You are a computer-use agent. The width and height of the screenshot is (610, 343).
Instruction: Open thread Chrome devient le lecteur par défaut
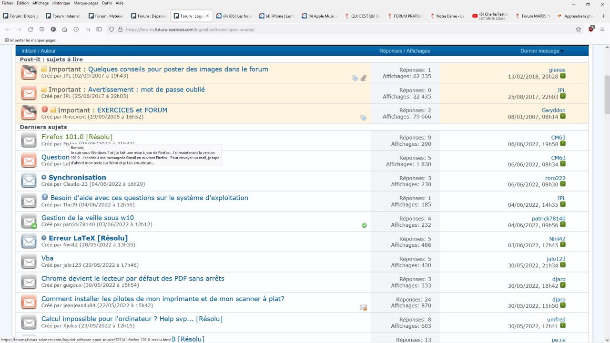(x=133, y=279)
